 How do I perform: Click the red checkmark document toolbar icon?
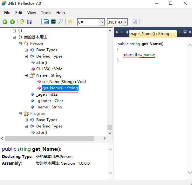tap(135, 22)
